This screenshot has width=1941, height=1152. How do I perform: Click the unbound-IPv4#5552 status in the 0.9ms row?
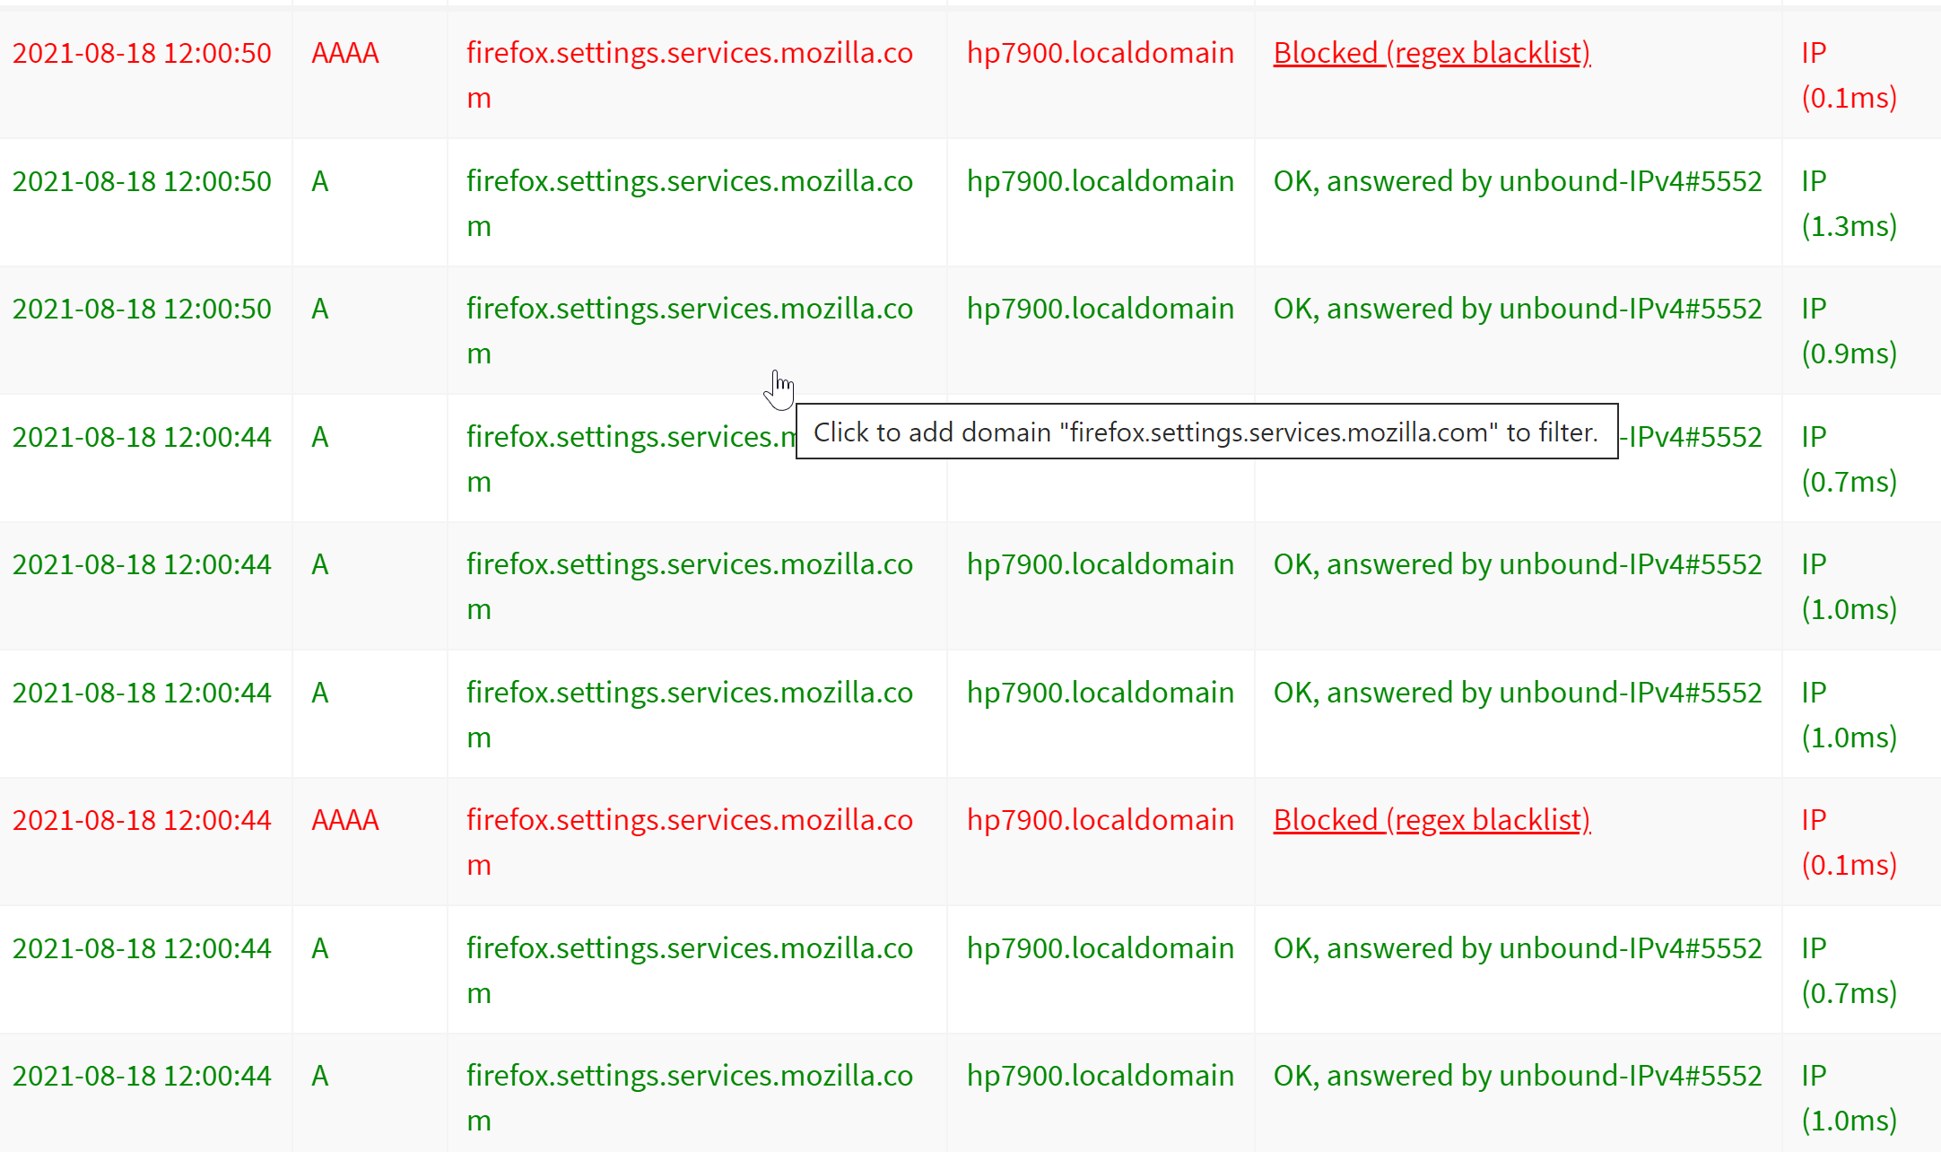1518,309
